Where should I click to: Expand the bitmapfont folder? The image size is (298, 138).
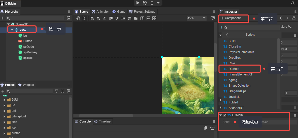(x=5, y=116)
